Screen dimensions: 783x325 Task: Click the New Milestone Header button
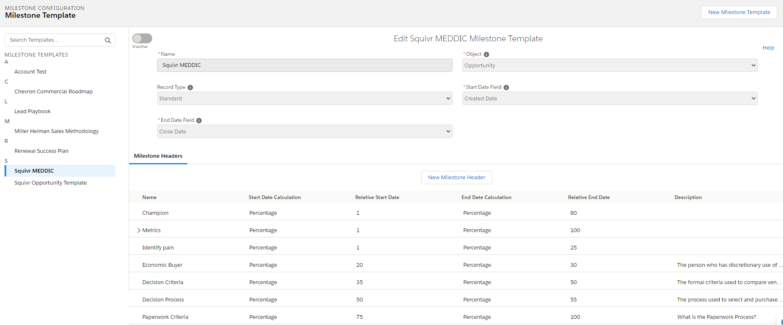pyautogui.click(x=456, y=178)
